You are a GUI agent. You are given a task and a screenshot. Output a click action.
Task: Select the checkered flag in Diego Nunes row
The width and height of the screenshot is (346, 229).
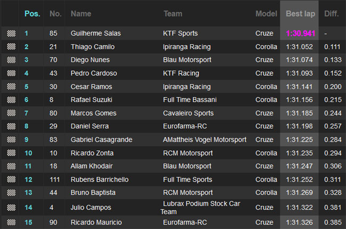[11, 60]
